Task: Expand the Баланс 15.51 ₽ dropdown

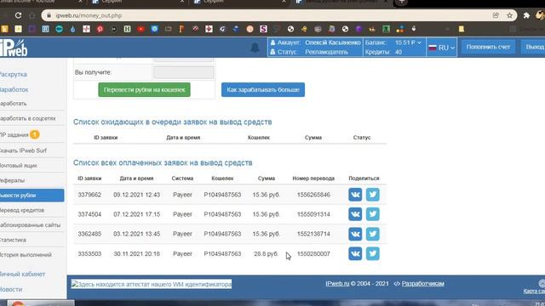Action: [x=409, y=42]
